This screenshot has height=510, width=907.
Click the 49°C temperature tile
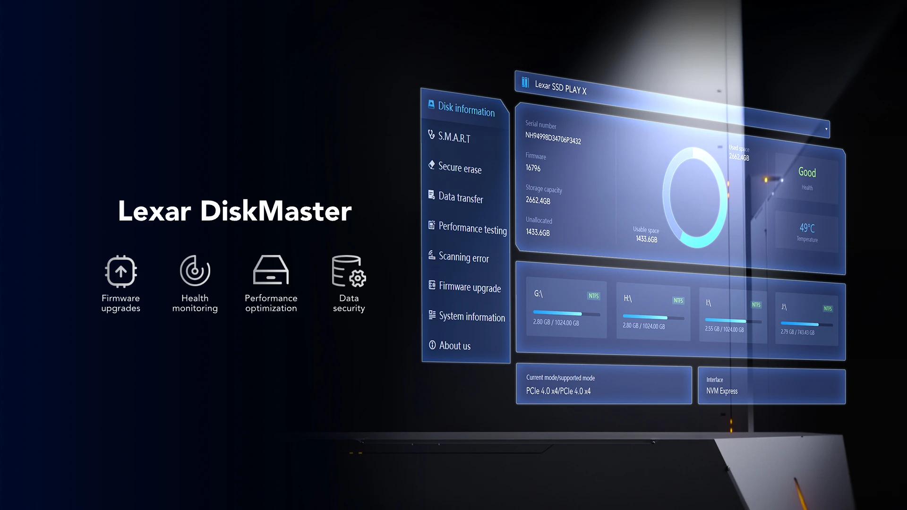coord(807,232)
